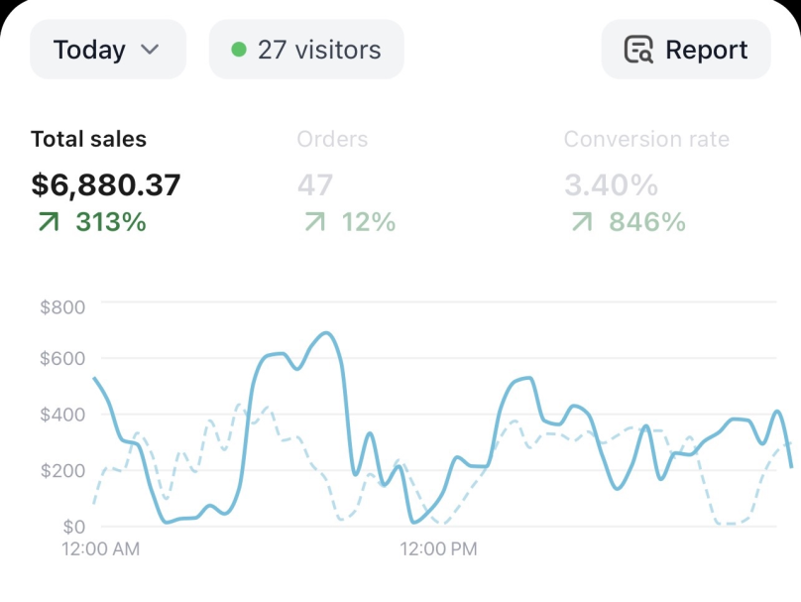Tap the 27 visitors live pill
The height and width of the screenshot is (602, 801).
point(306,50)
